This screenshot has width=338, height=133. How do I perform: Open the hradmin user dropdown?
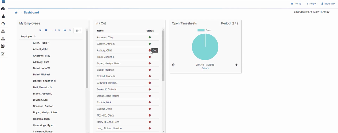[328, 4]
